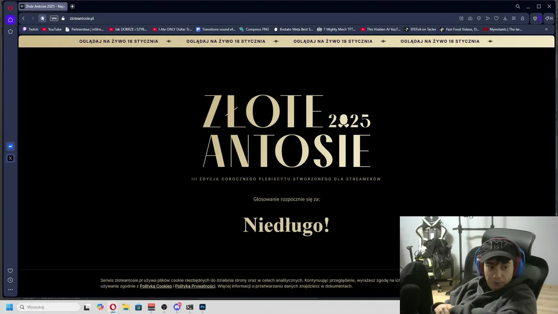Open Task View on the taskbar

pyautogui.click(x=87, y=307)
